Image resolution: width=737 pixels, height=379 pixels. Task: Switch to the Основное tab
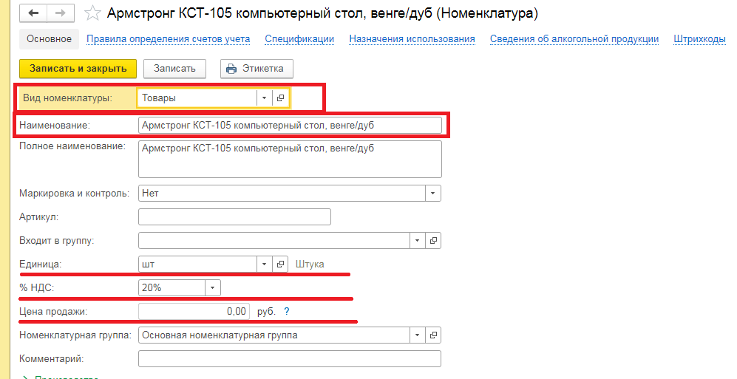[49, 39]
